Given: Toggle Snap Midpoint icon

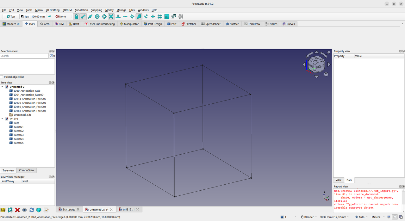Looking at the screenshot, I should click(90, 16).
